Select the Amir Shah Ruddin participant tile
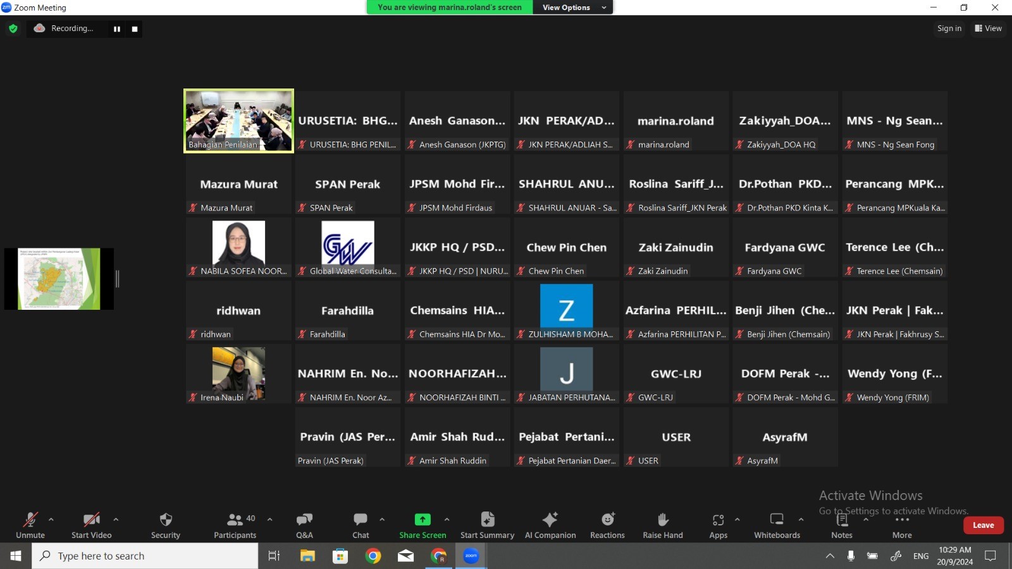The width and height of the screenshot is (1012, 569). [457, 437]
